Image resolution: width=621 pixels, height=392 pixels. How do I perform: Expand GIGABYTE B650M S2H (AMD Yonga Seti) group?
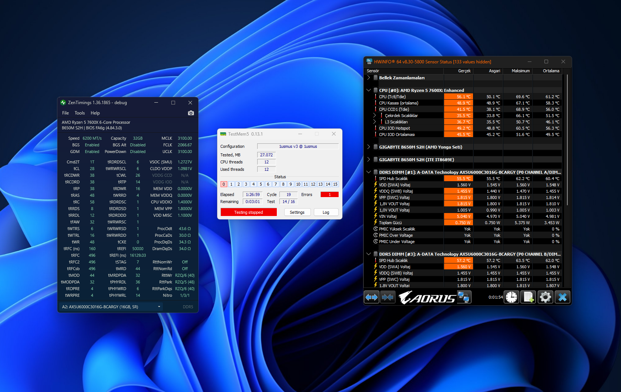pos(369,147)
